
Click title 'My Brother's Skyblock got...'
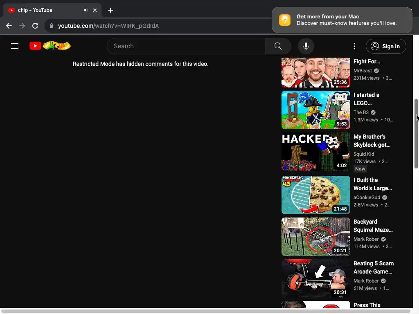372,141
